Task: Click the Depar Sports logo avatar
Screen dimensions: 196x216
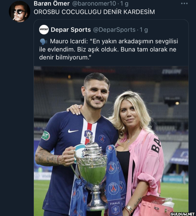Action: [x=44, y=30]
